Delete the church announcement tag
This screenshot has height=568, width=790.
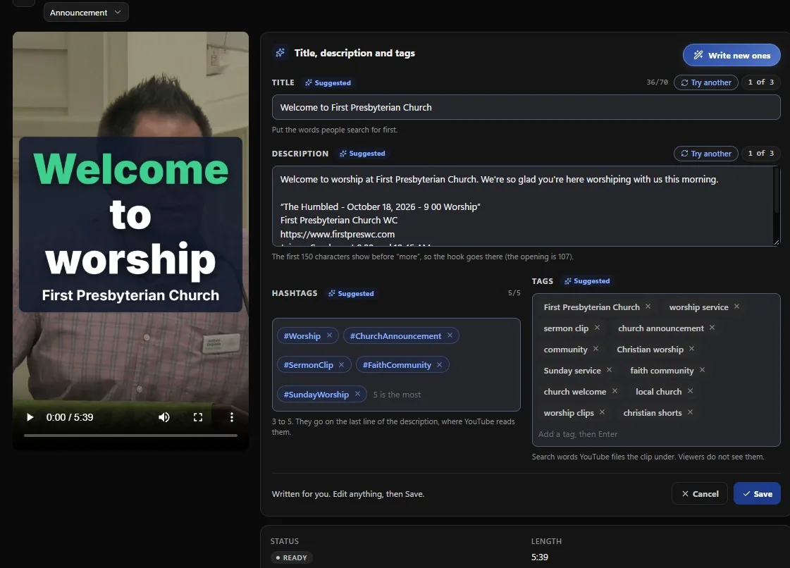click(712, 328)
